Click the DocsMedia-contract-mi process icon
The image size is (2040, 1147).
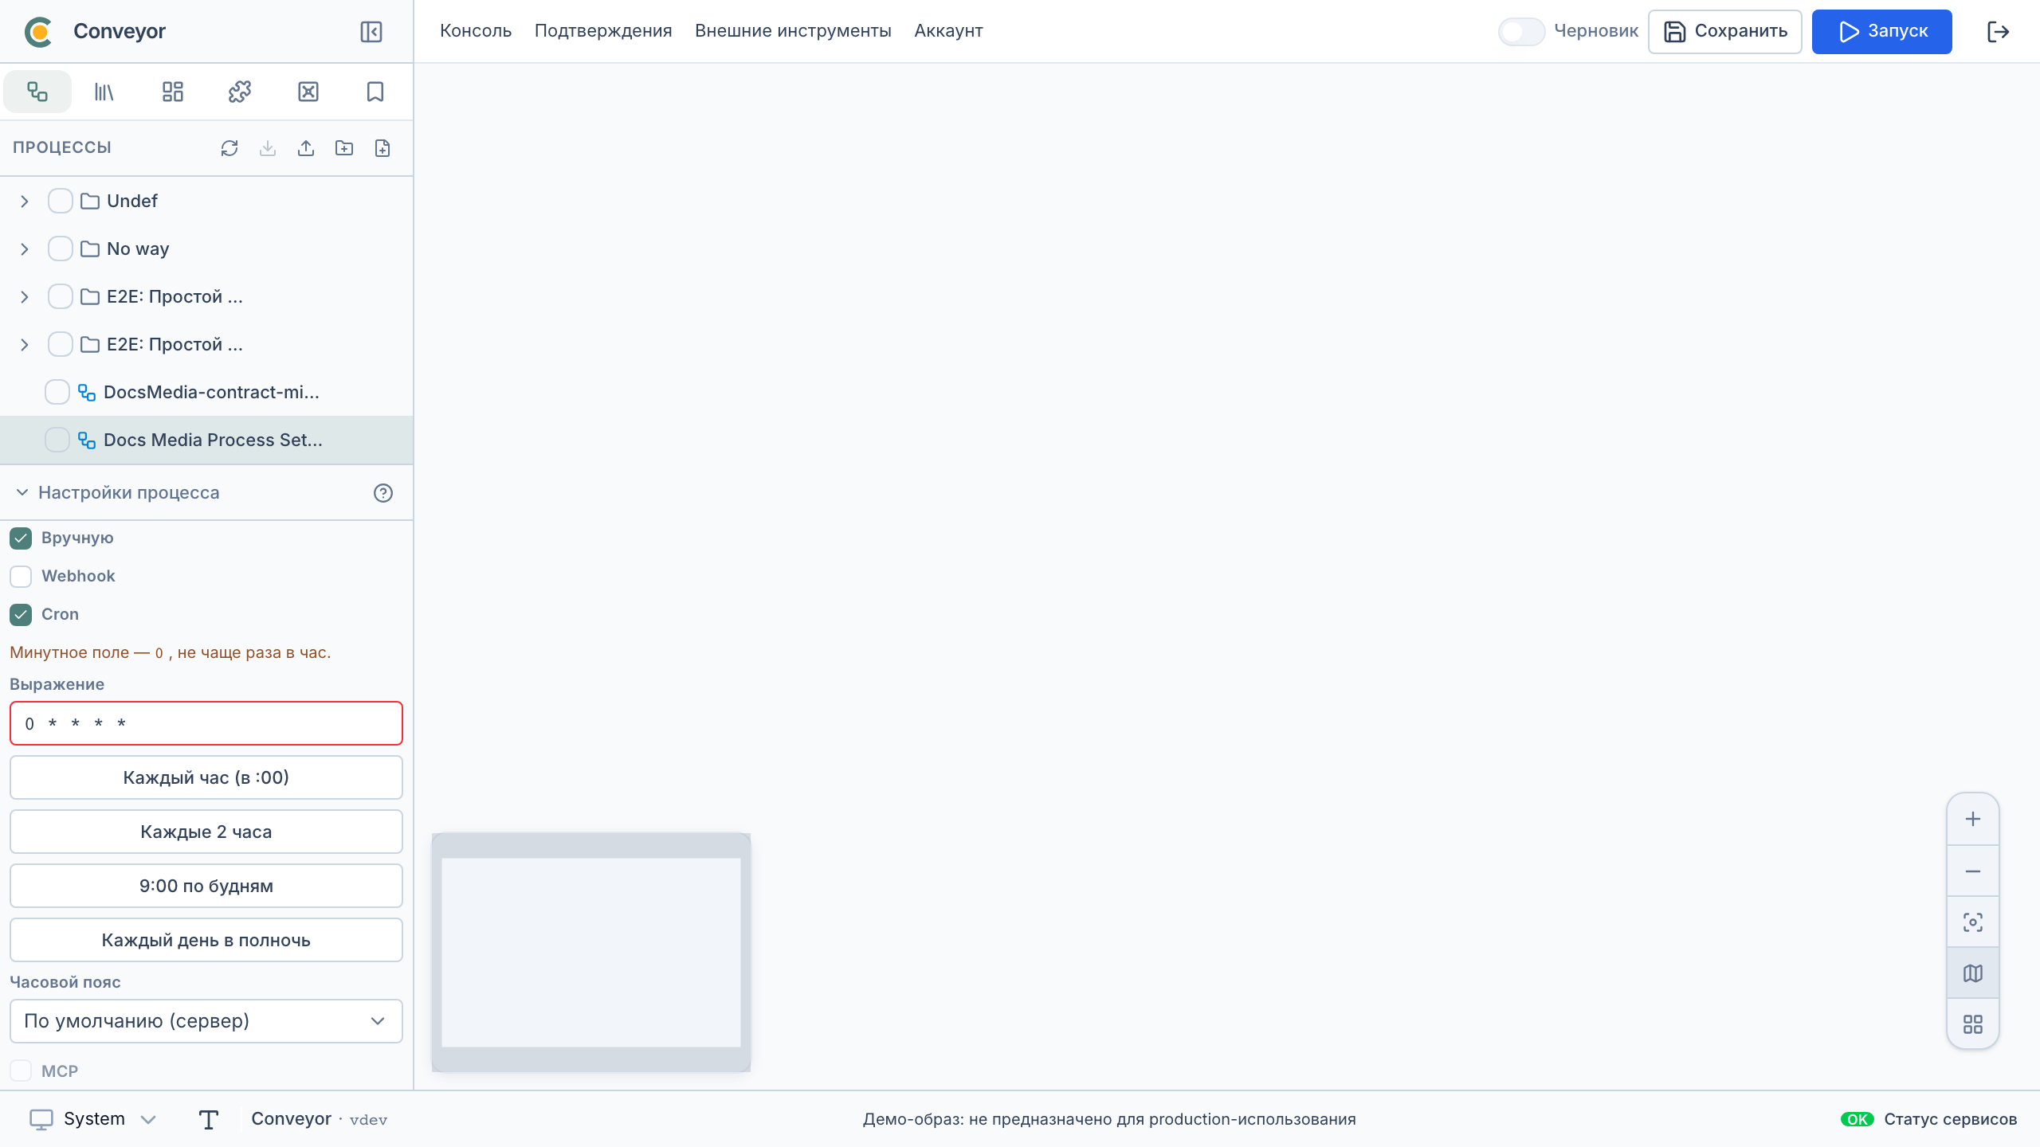pyautogui.click(x=87, y=393)
